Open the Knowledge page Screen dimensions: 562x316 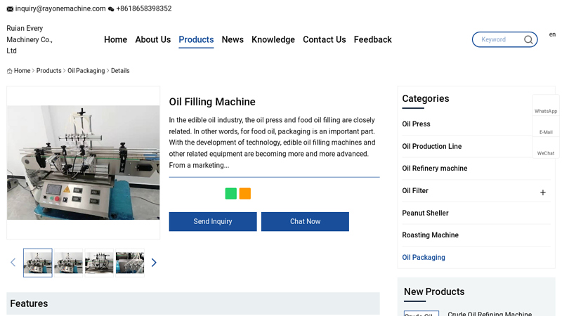[273, 39]
